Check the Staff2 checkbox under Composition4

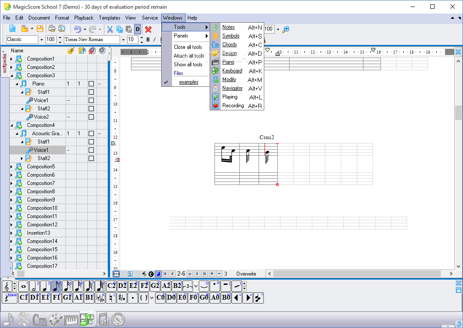(91, 158)
